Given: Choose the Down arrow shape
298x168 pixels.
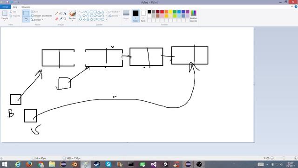Looking at the screenshot, I should click(x=80, y=20).
